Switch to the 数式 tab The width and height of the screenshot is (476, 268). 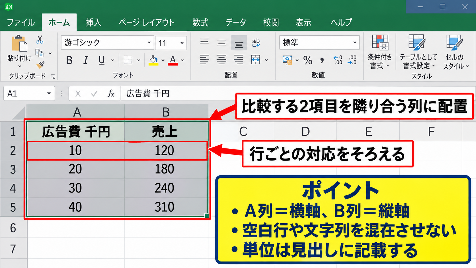point(200,22)
